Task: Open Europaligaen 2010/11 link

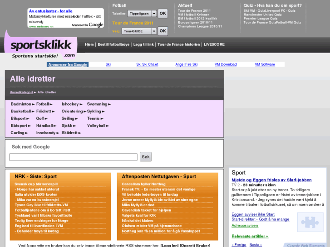Action: point(195,23)
